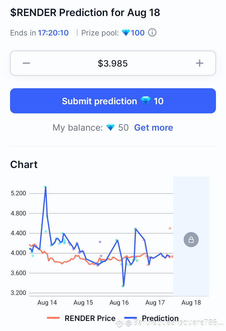Viewport: 226px width, 331px height.
Task: Open the Get more link
Action: pyautogui.click(x=153, y=128)
